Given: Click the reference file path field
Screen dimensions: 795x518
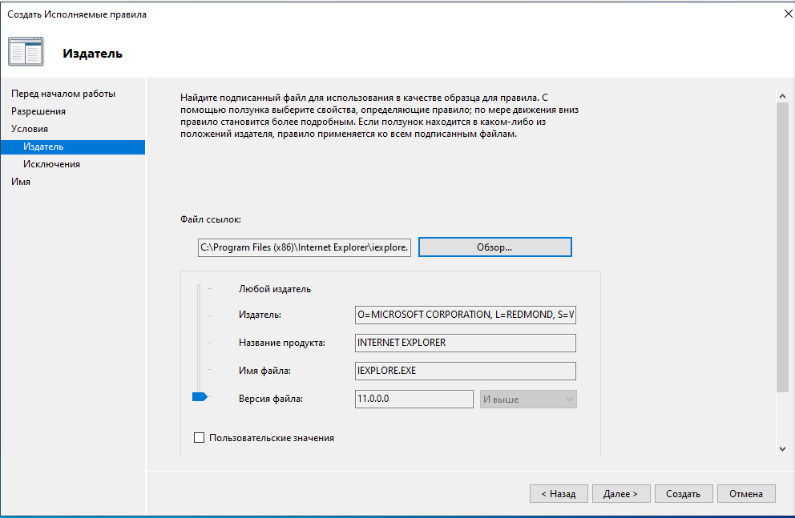Looking at the screenshot, I should tap(305, 247).
